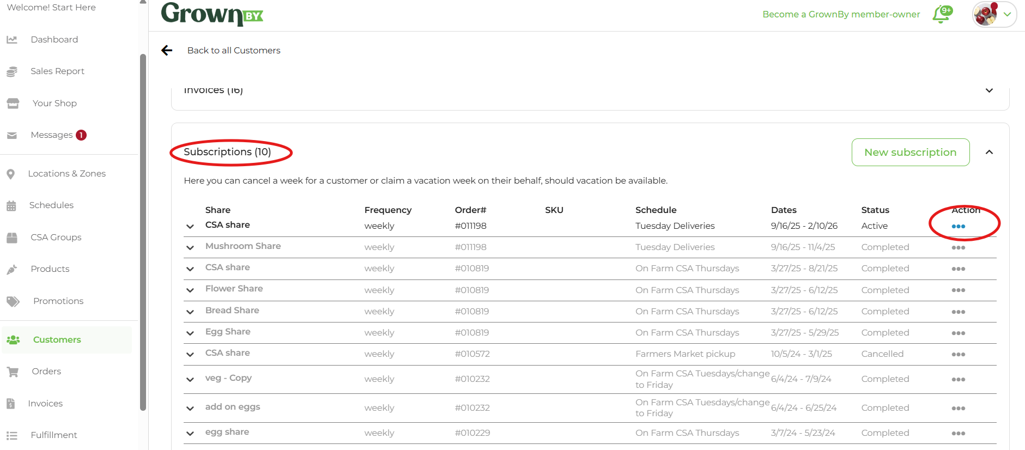Expand the Flower Share row details
This screenshot has height=450, width=1025.
pos(190,290)
